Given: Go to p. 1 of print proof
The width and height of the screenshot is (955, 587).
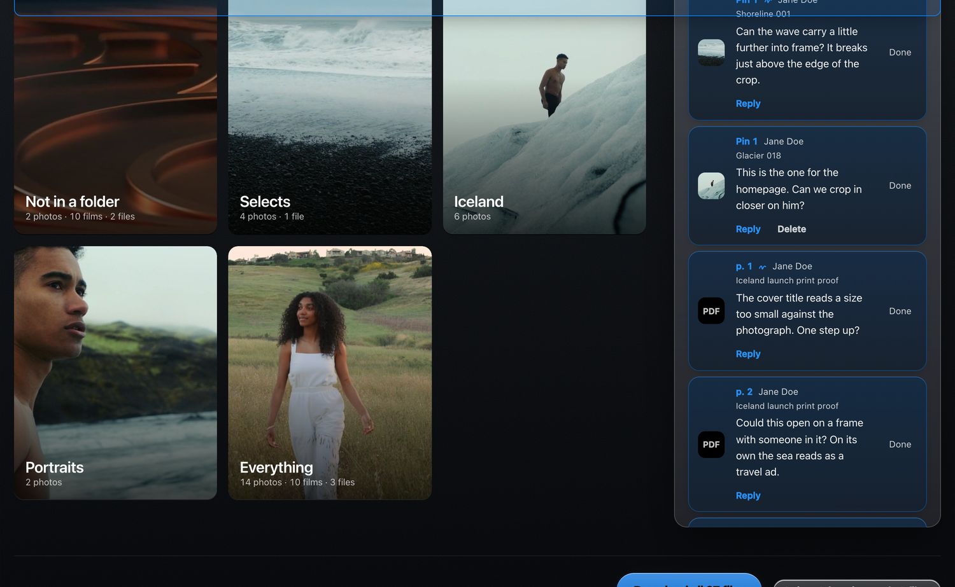Looking at the screenshot, I should pyautogui.click(x=744, y=266).
